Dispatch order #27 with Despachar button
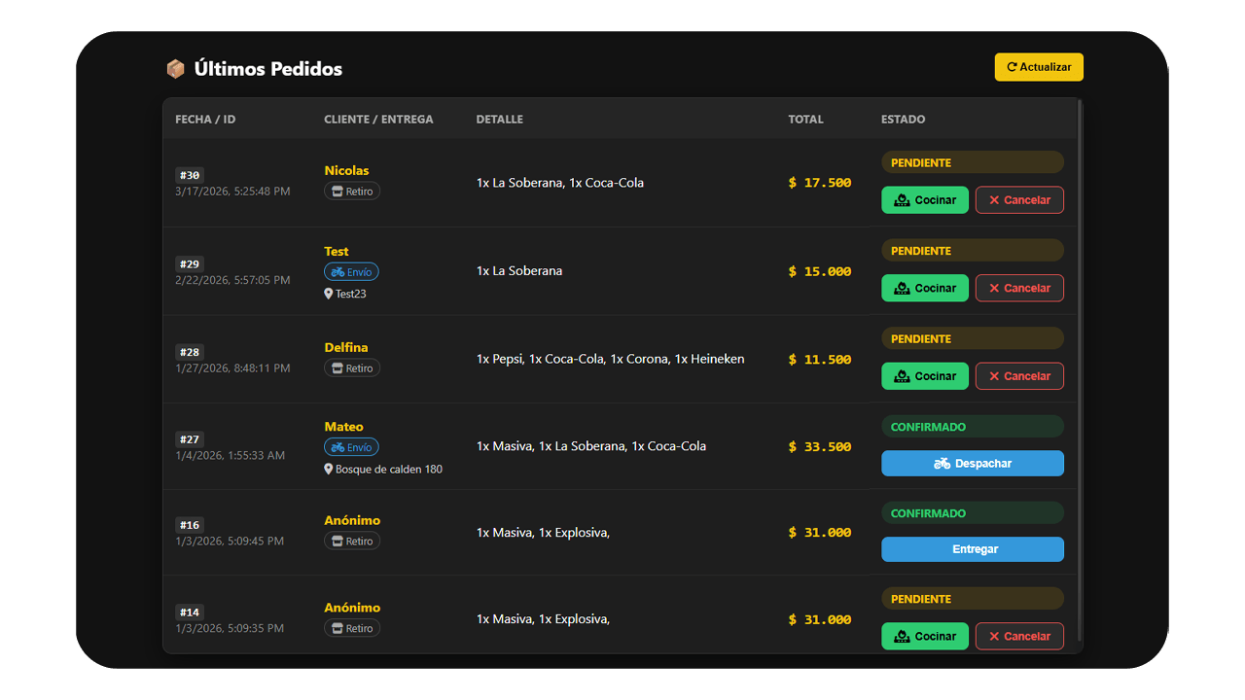This screenshot has height=700, width=1245. 972,464
